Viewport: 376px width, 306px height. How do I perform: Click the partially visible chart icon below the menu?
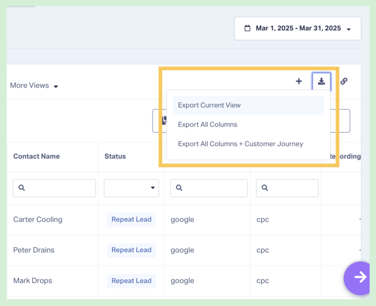pyautogui.click(x=164, y=120)
